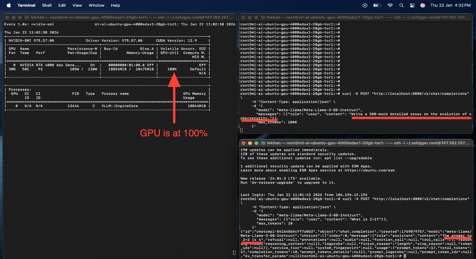Open Spotlight search magnifier icon

click(x=401, y=6)
